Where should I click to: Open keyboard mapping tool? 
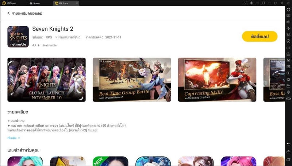[288, 16]
